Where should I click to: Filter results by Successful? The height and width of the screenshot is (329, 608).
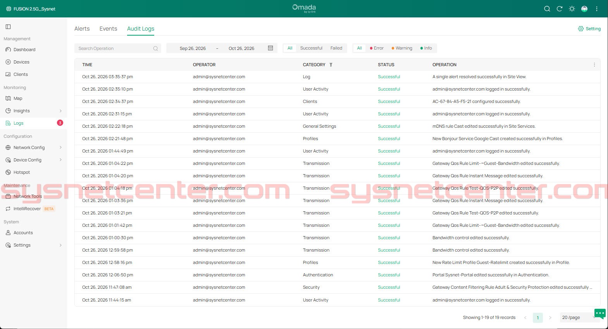(x=311, y=48)
